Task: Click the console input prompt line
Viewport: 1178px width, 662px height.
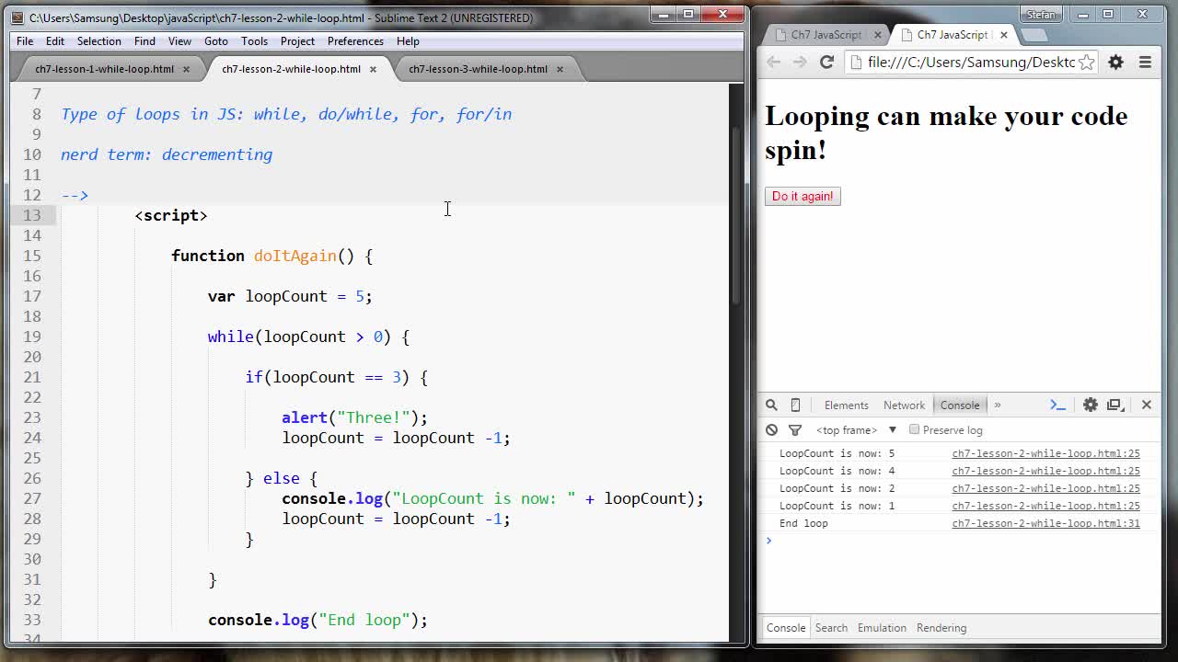Action: (959, 541)
